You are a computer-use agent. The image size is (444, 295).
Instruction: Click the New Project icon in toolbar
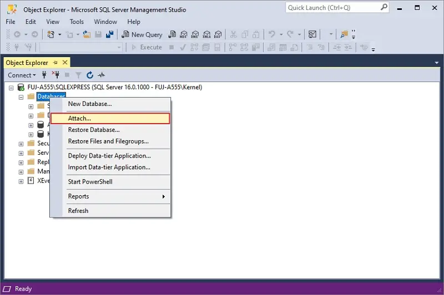tap(51, 34)
